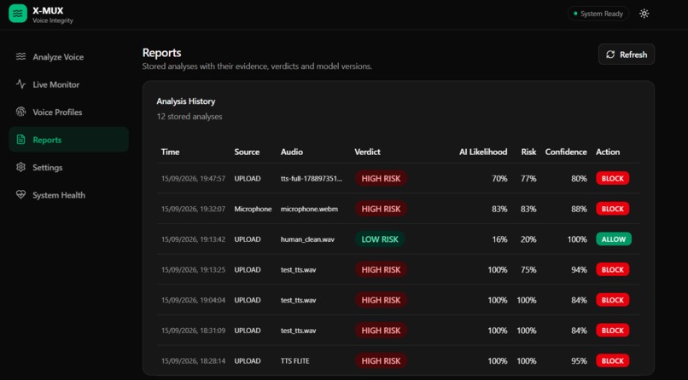Click the 70% AI Likelihood value
Viewport: 688px width, 380px height.
coord(499,179)
